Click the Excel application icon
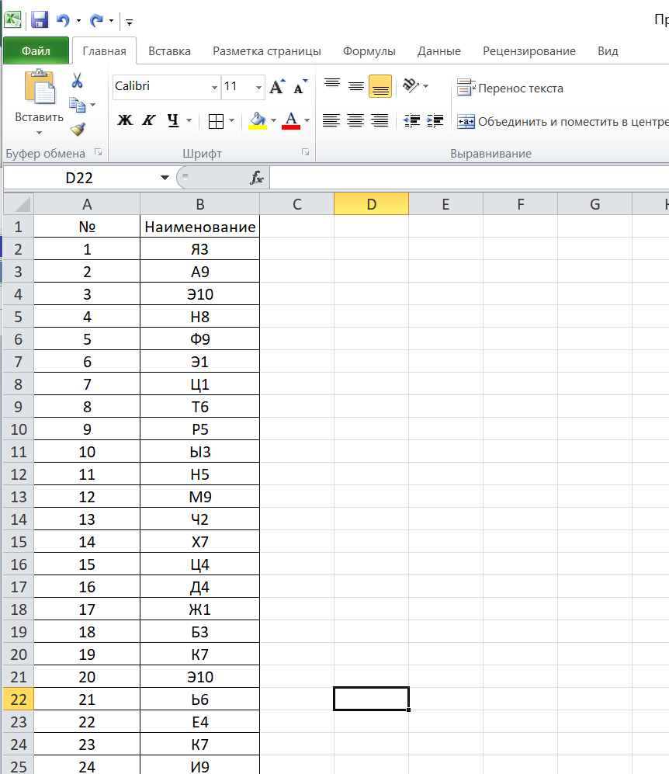The width and height of the screenshot is (669, 774). [12, 19]
